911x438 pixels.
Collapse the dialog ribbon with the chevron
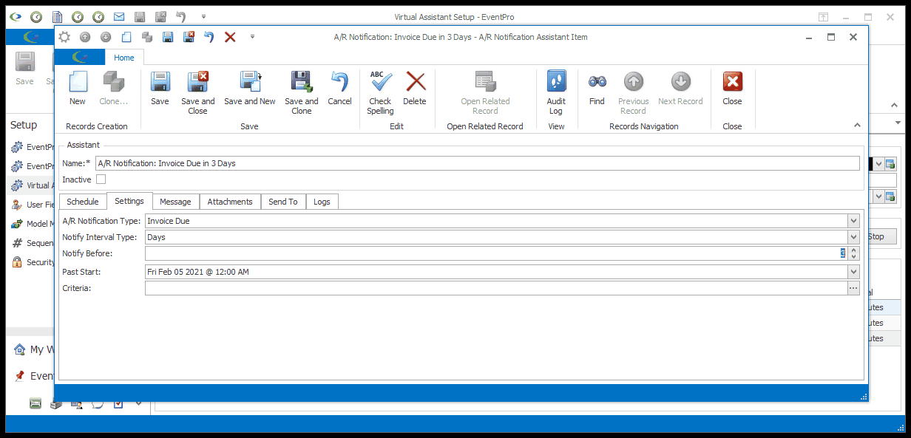click(857, 126)
